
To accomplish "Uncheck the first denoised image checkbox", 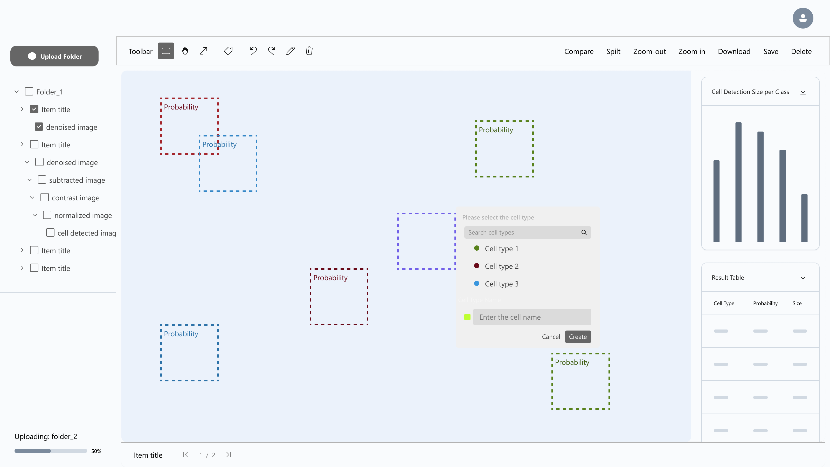I will (39, 127).
